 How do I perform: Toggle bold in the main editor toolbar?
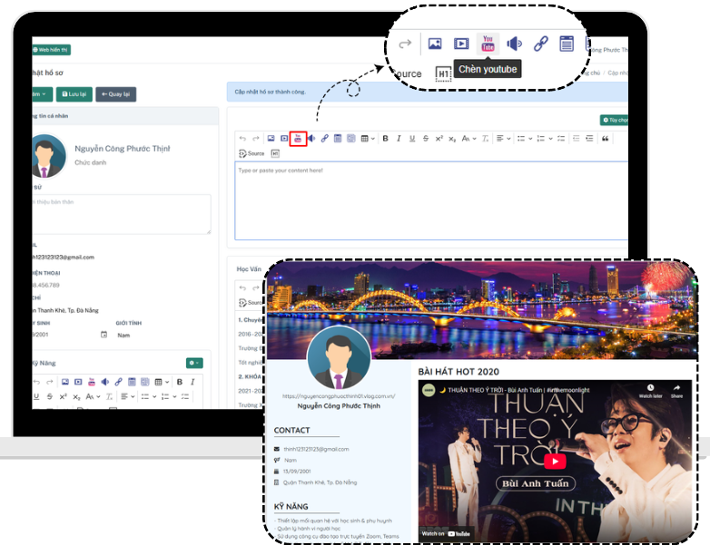pos(385,139)
